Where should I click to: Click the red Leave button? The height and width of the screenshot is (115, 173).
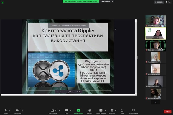pos(167,112)
